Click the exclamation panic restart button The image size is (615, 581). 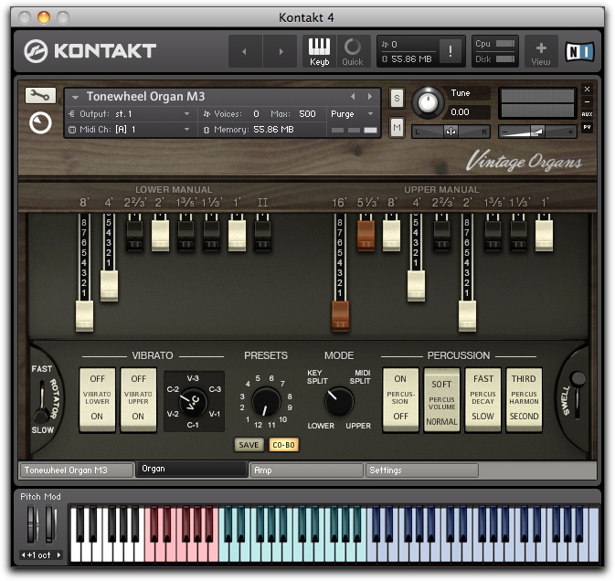(451, 51)
